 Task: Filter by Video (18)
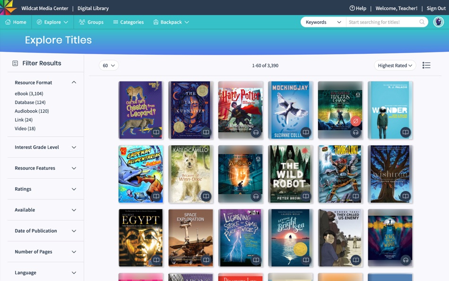25,129
